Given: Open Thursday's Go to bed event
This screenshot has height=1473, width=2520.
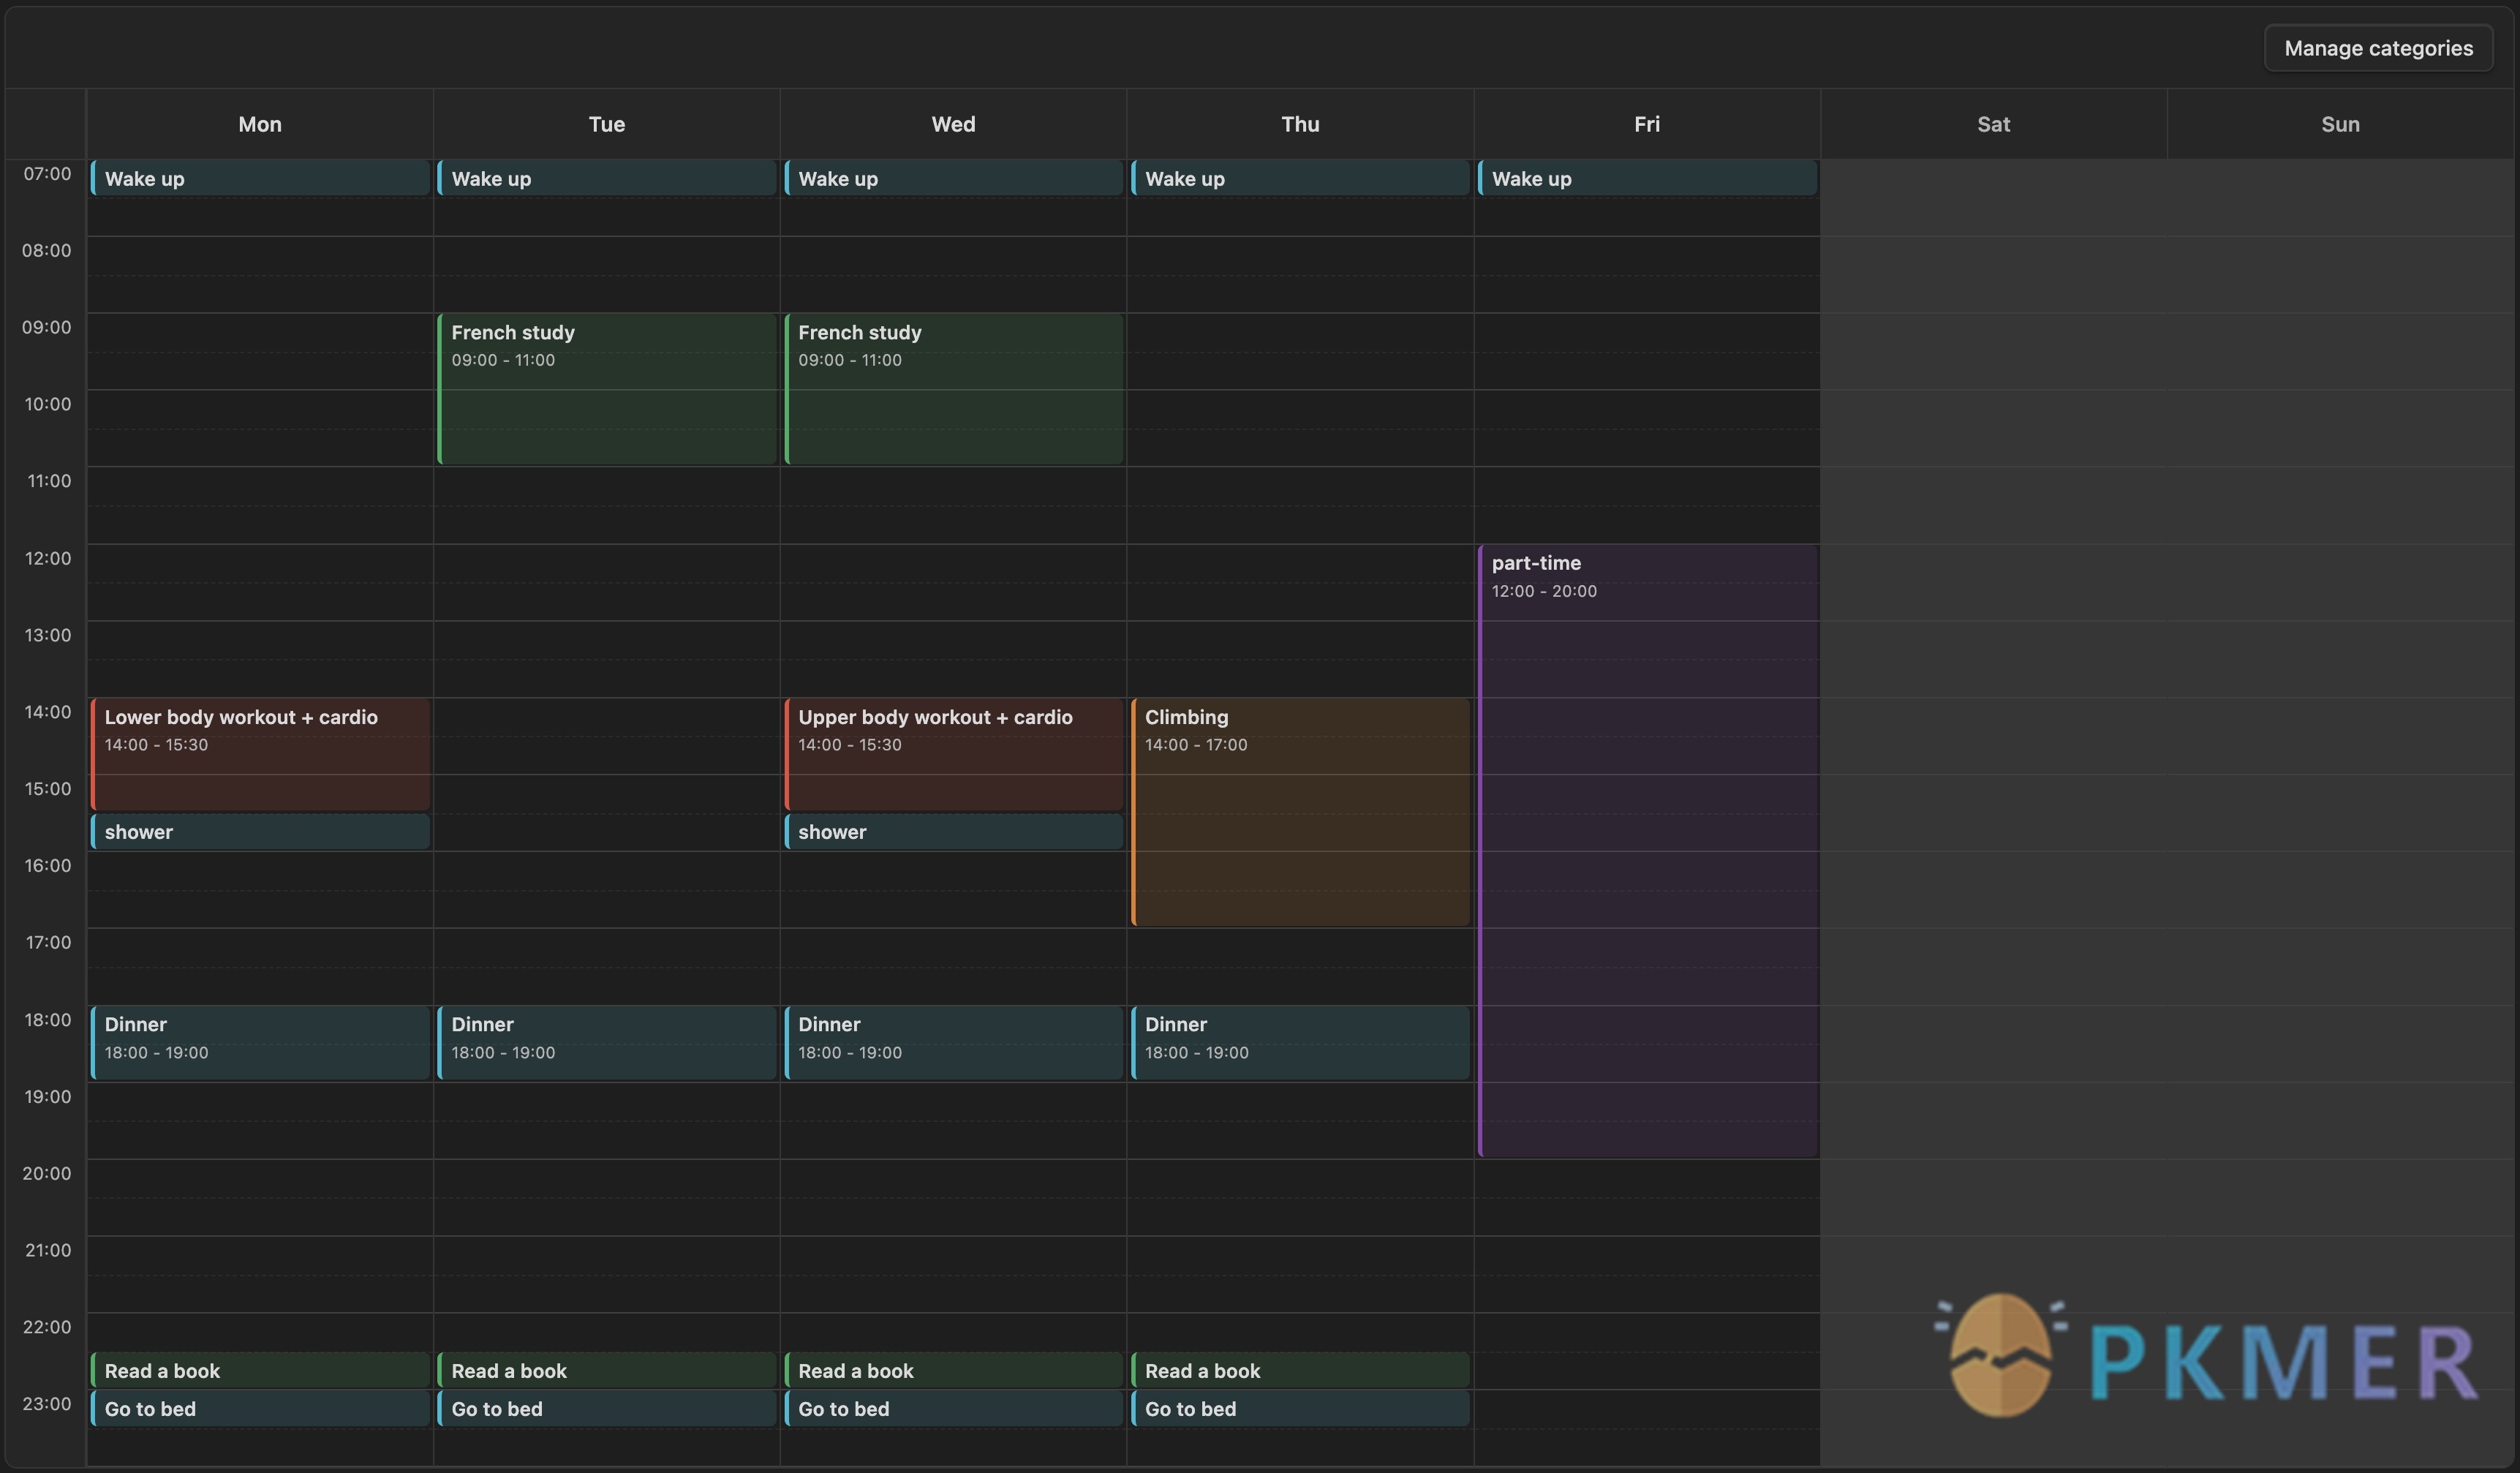Looking at the screenshot, I should click(x=1300, y=1408).
